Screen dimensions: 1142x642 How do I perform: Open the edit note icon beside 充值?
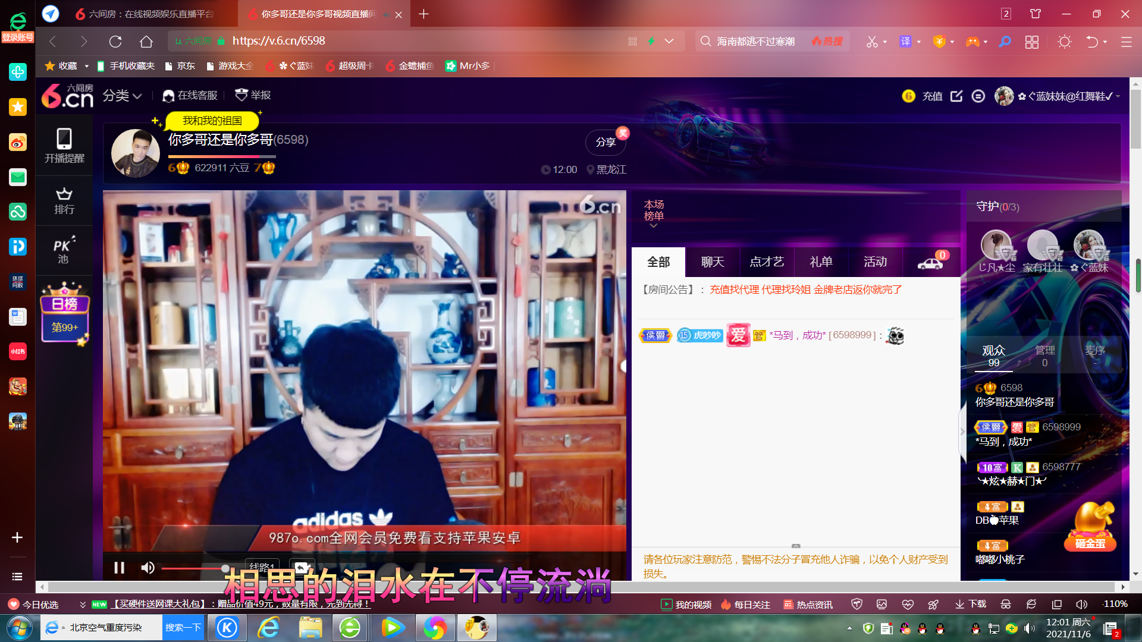pos(956,96)
